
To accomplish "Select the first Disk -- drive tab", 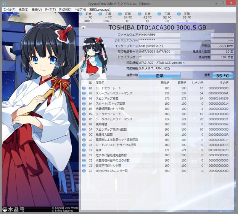I will (88, 17).
